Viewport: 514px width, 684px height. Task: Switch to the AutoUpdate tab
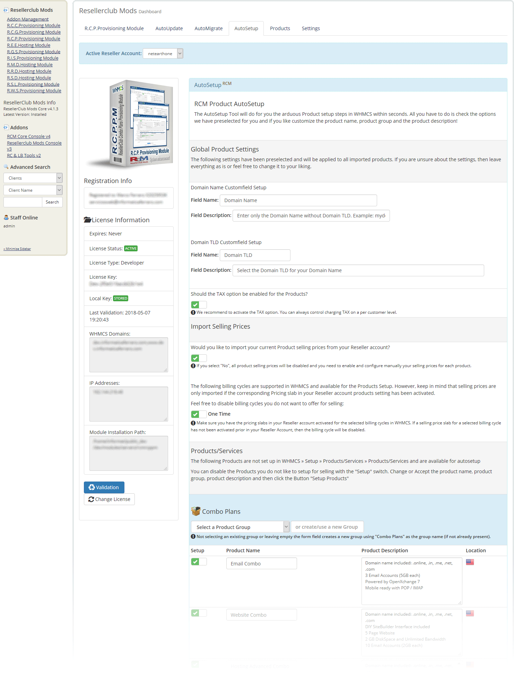[x=169, y=28]
